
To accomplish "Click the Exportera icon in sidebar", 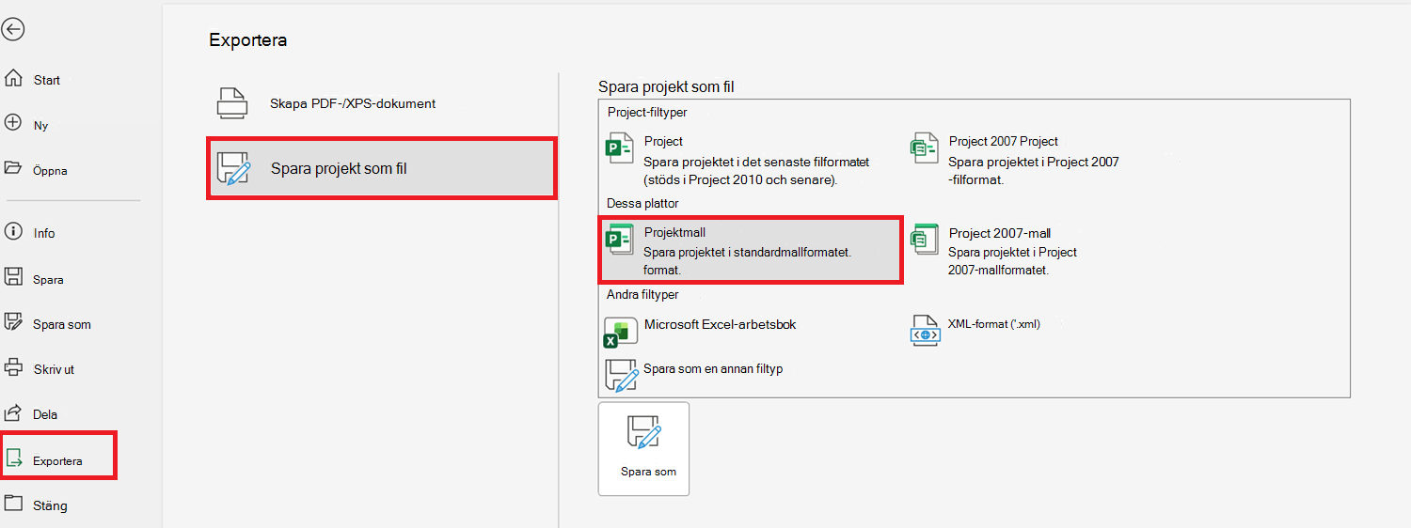I will [13, 458].
